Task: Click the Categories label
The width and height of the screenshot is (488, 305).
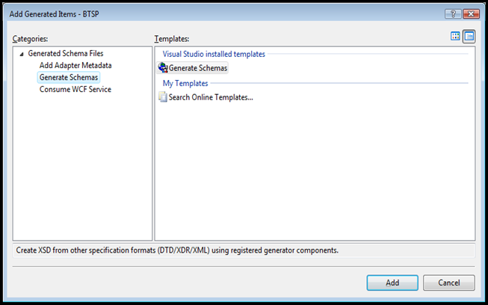Action: point(30,38)
